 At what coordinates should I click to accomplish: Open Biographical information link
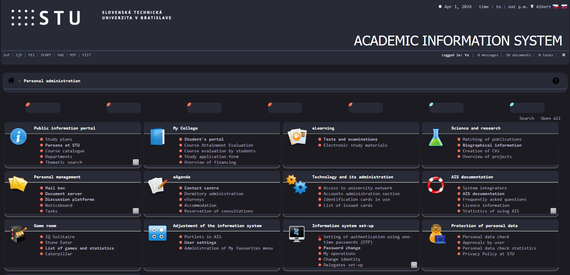pyautogui.click(x=492, y=145)
